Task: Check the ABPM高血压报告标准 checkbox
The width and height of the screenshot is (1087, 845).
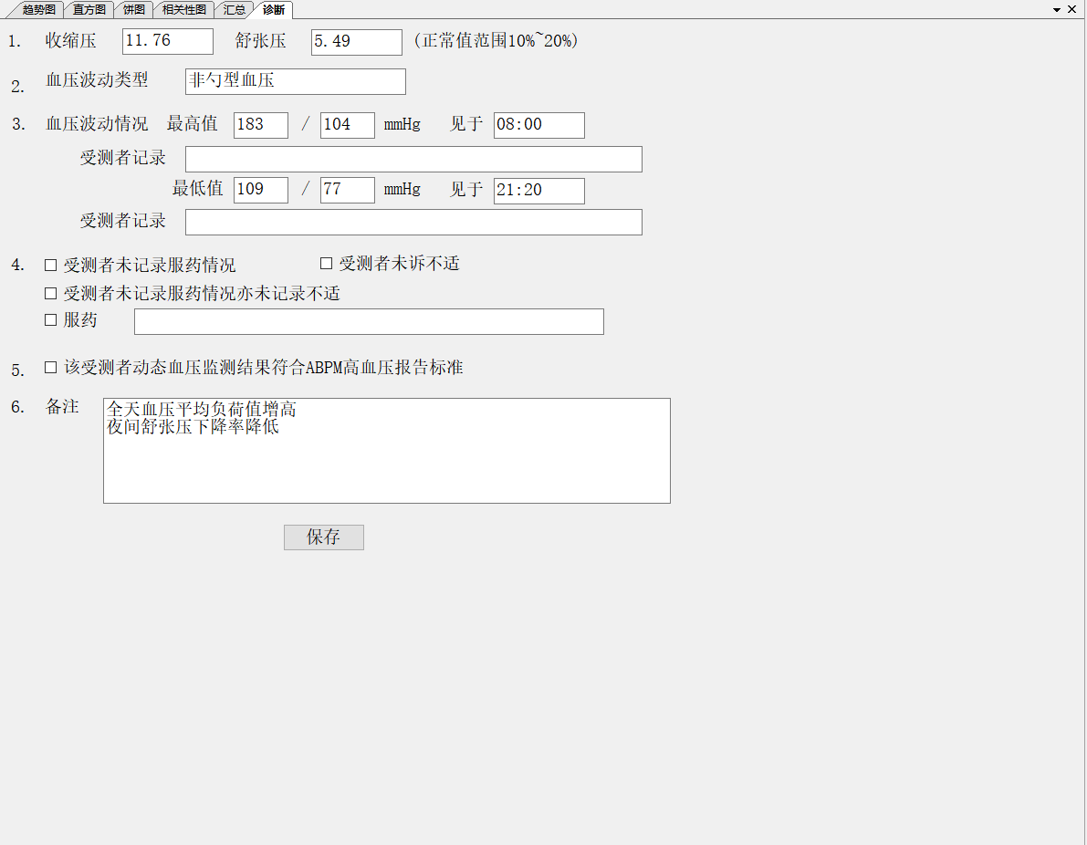Action: 51,368
